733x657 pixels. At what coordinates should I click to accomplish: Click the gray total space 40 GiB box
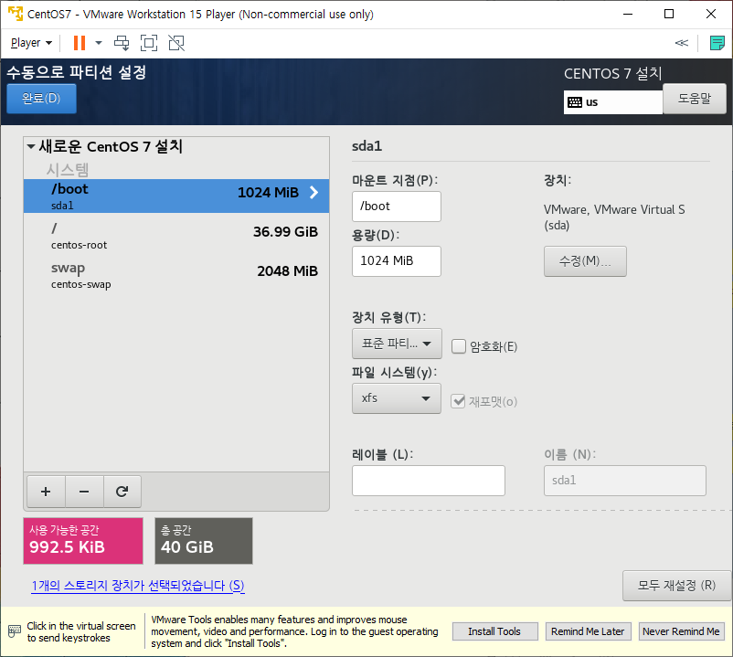click(204, 541)
